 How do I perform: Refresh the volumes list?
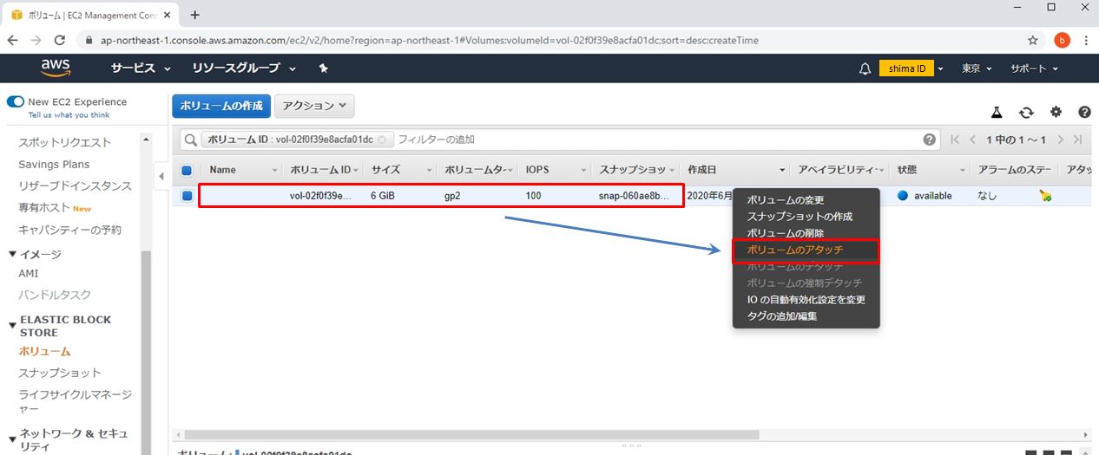point(1027,113)
